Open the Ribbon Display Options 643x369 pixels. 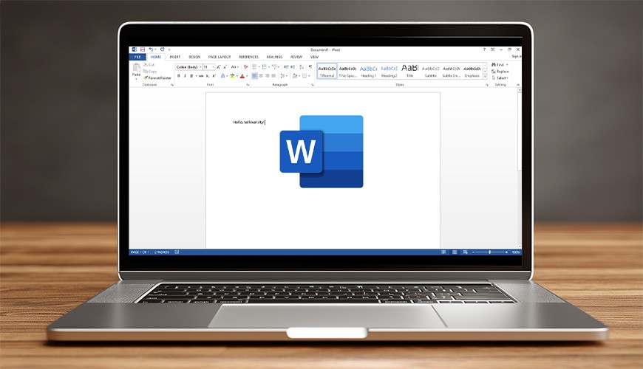pyautogui.click(x=492, y=49)
